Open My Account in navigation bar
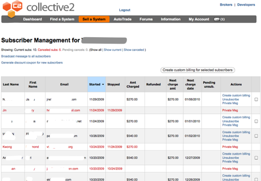261x181 pixels. click(199, 19)
